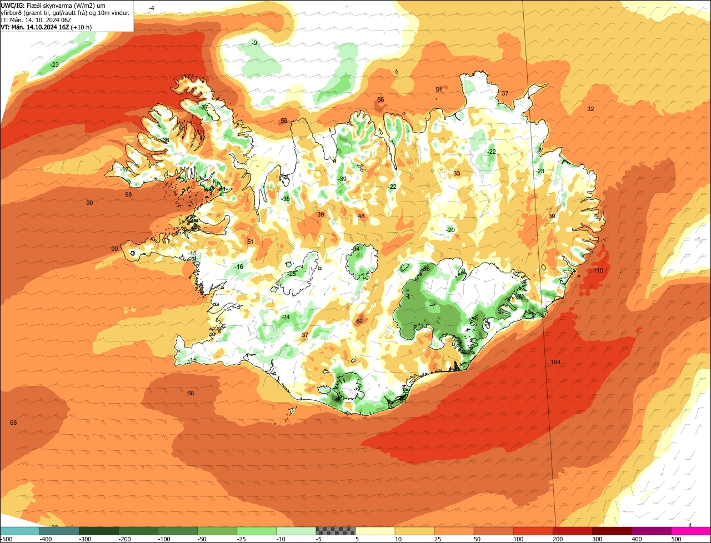Click the -9 value in the northern green patch
711x543 pixels.
[254, 43]
